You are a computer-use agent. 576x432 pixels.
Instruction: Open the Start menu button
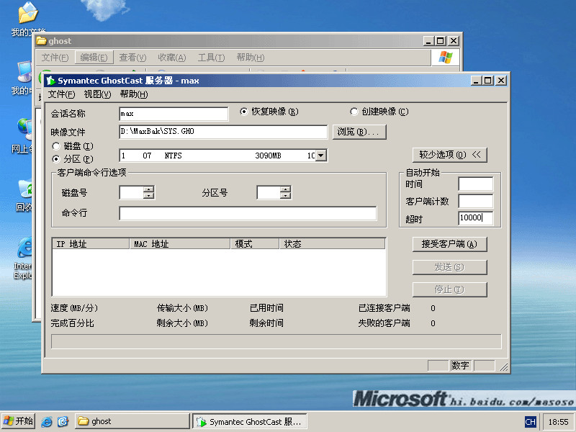coord(19,421)
